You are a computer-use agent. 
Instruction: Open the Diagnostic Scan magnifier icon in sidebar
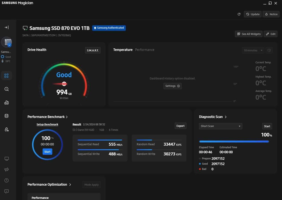pos(7,89)
